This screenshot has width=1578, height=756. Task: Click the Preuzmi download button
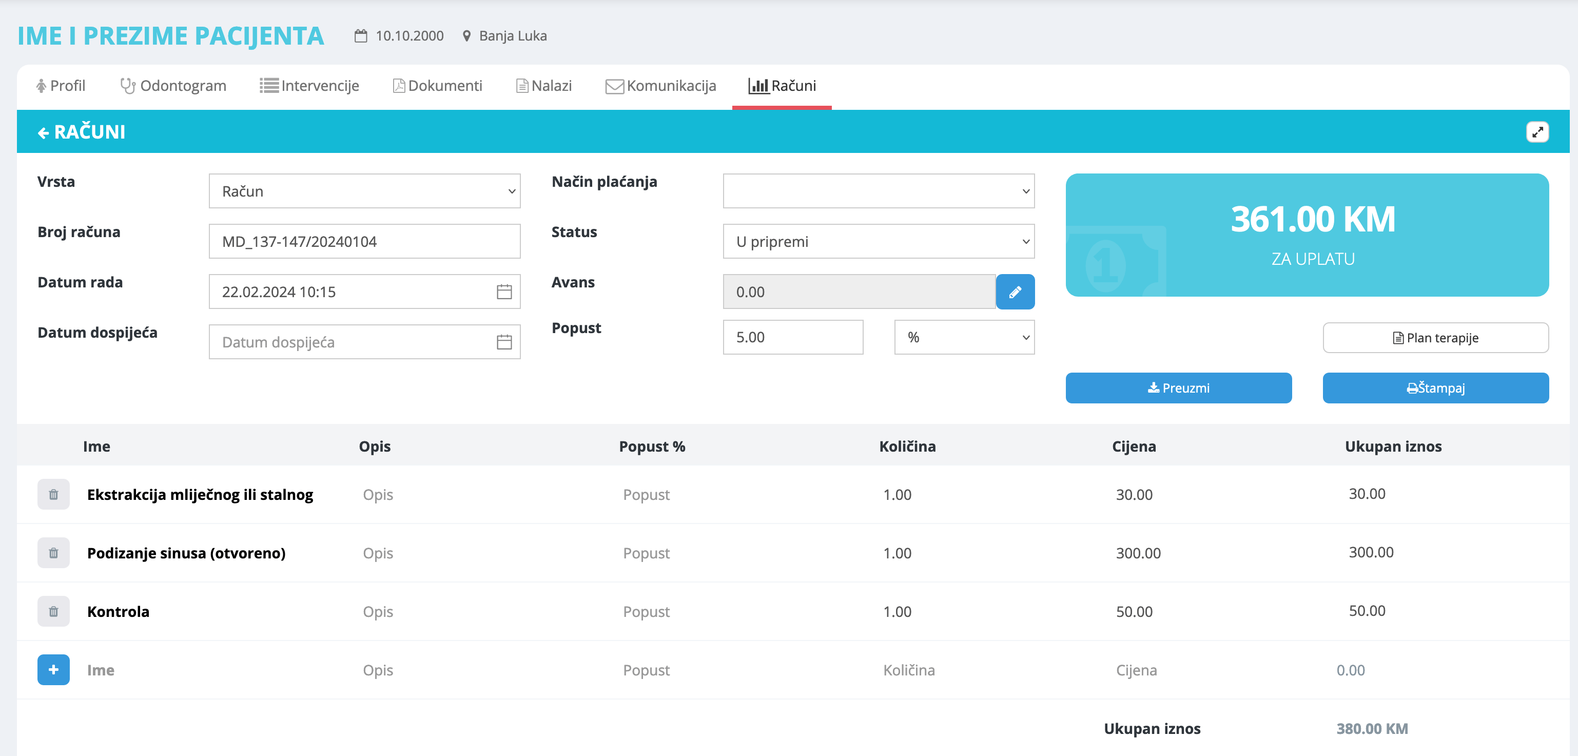[x=1178, y=388]
